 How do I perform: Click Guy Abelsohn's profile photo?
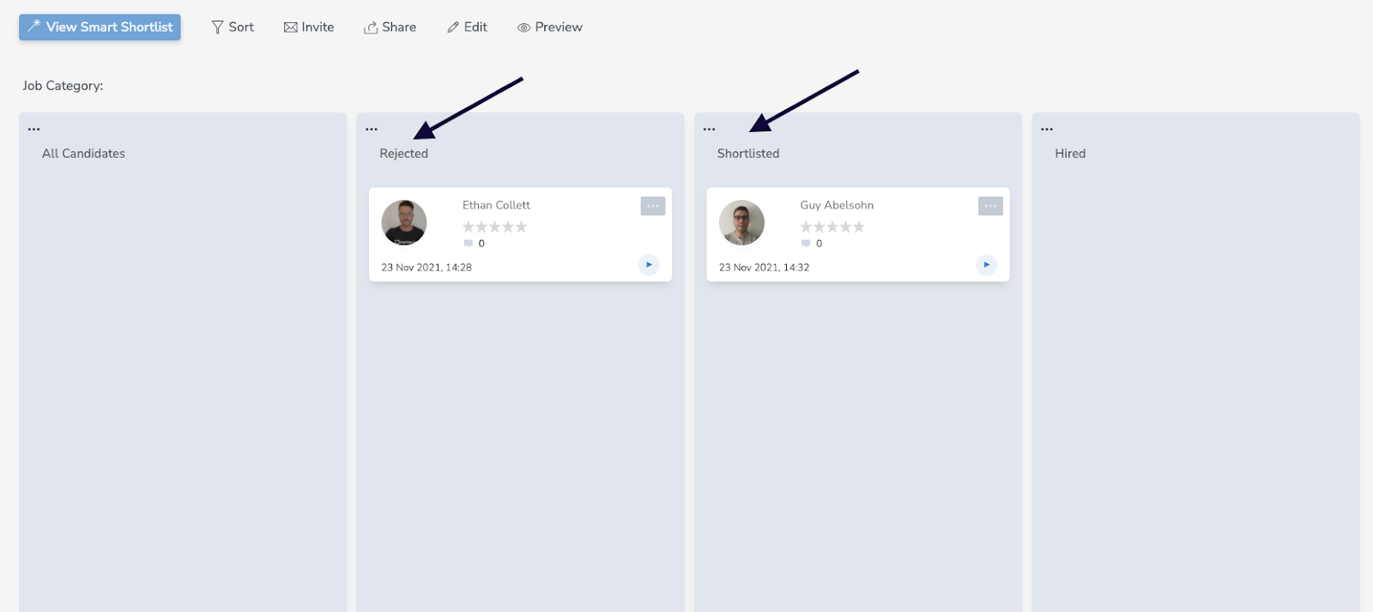click(741, 222)
